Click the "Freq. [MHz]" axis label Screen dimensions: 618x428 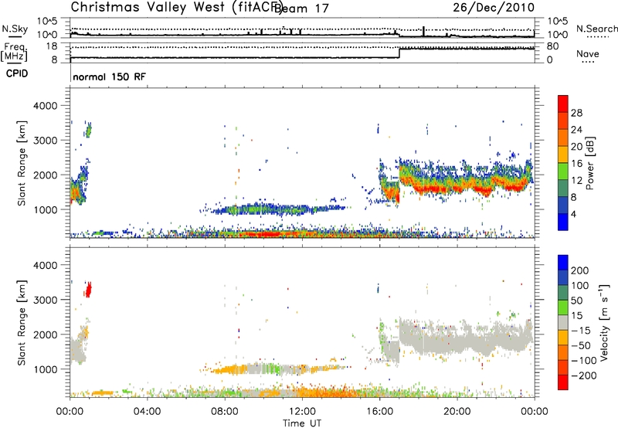pyautogui.click(x=15, y=52)
